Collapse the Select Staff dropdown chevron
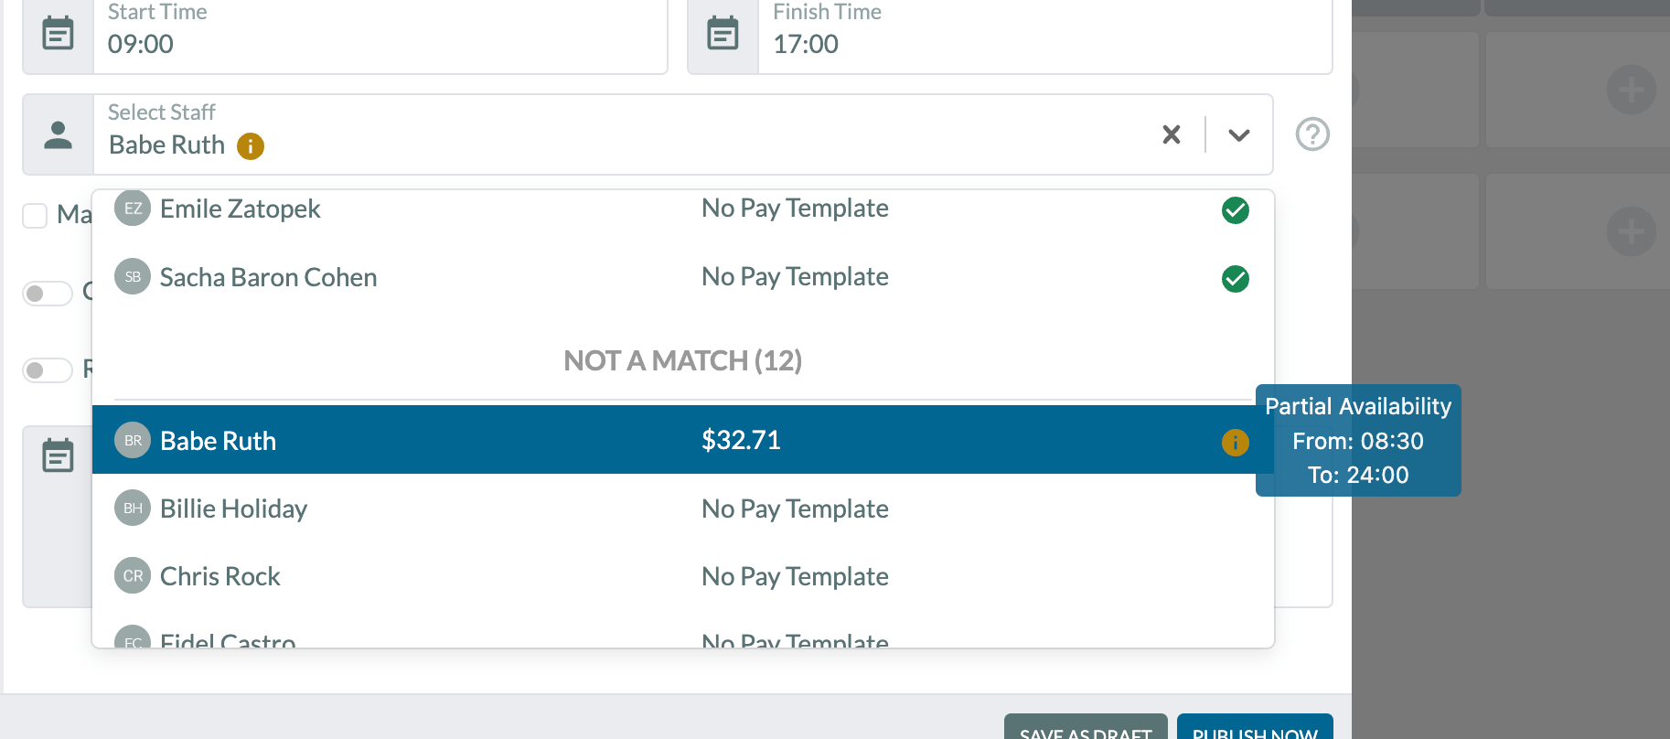 [x=1239, y=135]
